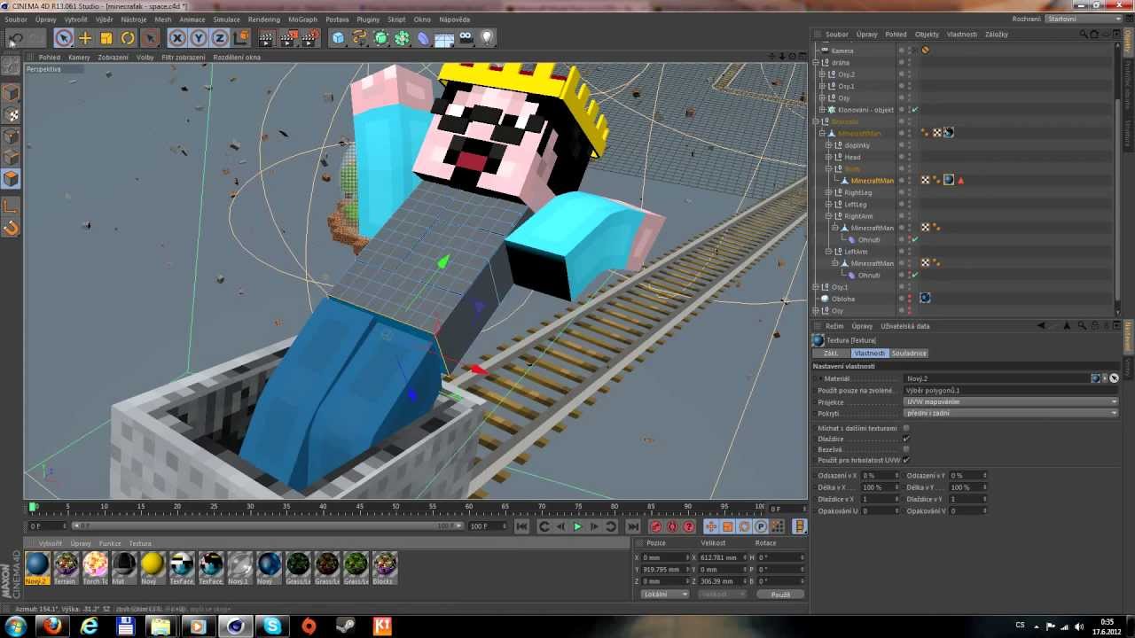Collapse the RightArm tree node
Viewport: 1135px width, 638px height.
828,216
